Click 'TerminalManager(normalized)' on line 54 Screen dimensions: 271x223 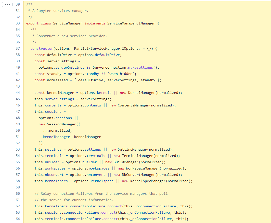(x=150, y=156)
